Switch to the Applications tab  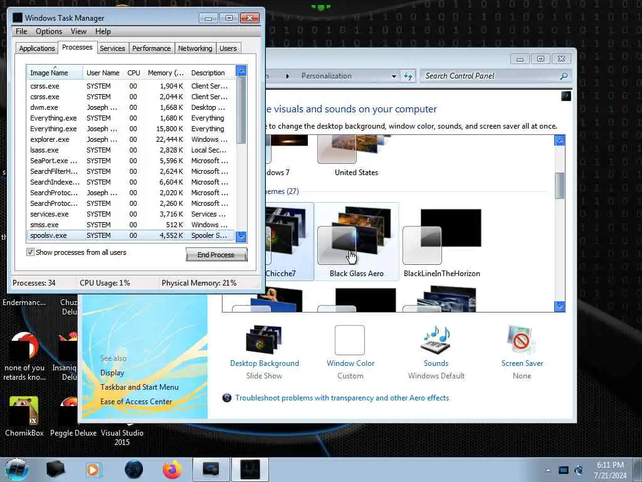[37, 48]
